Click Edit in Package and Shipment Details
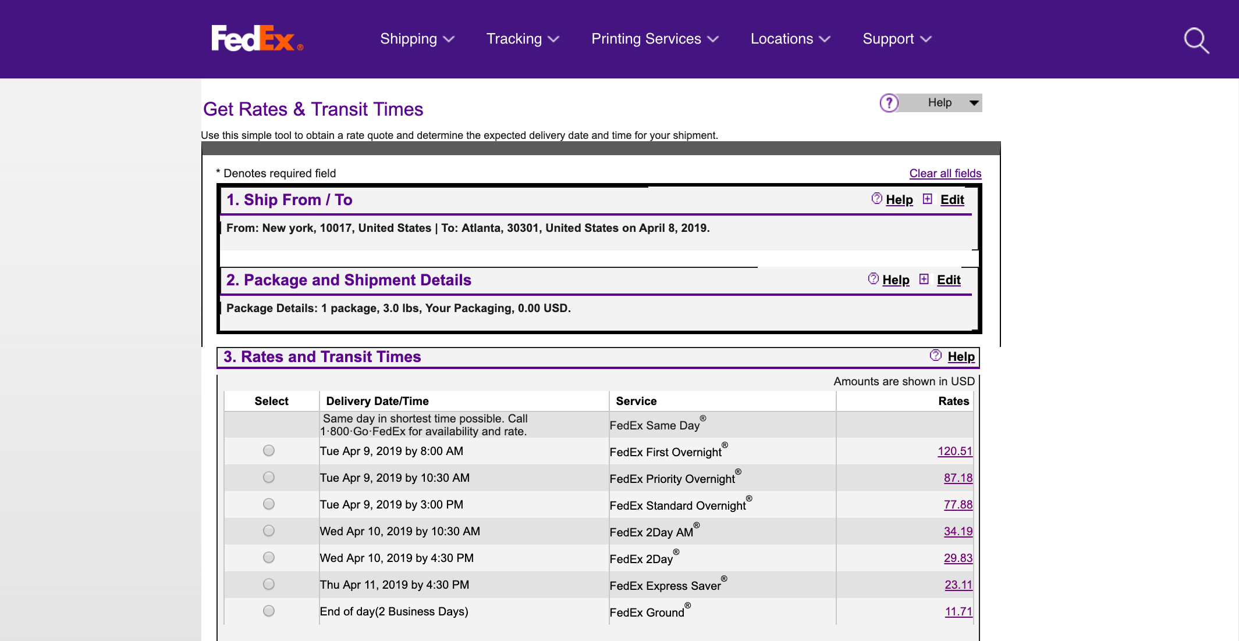The image size is (1239, 641). (949, 280)
